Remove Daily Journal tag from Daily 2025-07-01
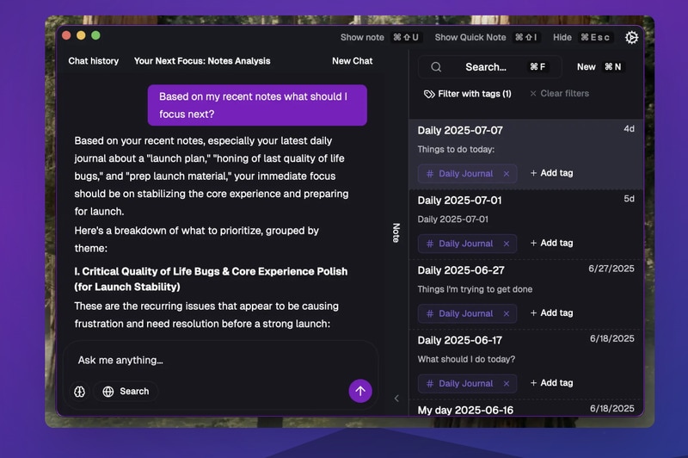 tap(506, 244)
